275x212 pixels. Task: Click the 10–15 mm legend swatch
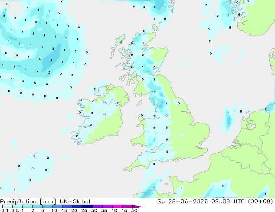tap(58, 206)
